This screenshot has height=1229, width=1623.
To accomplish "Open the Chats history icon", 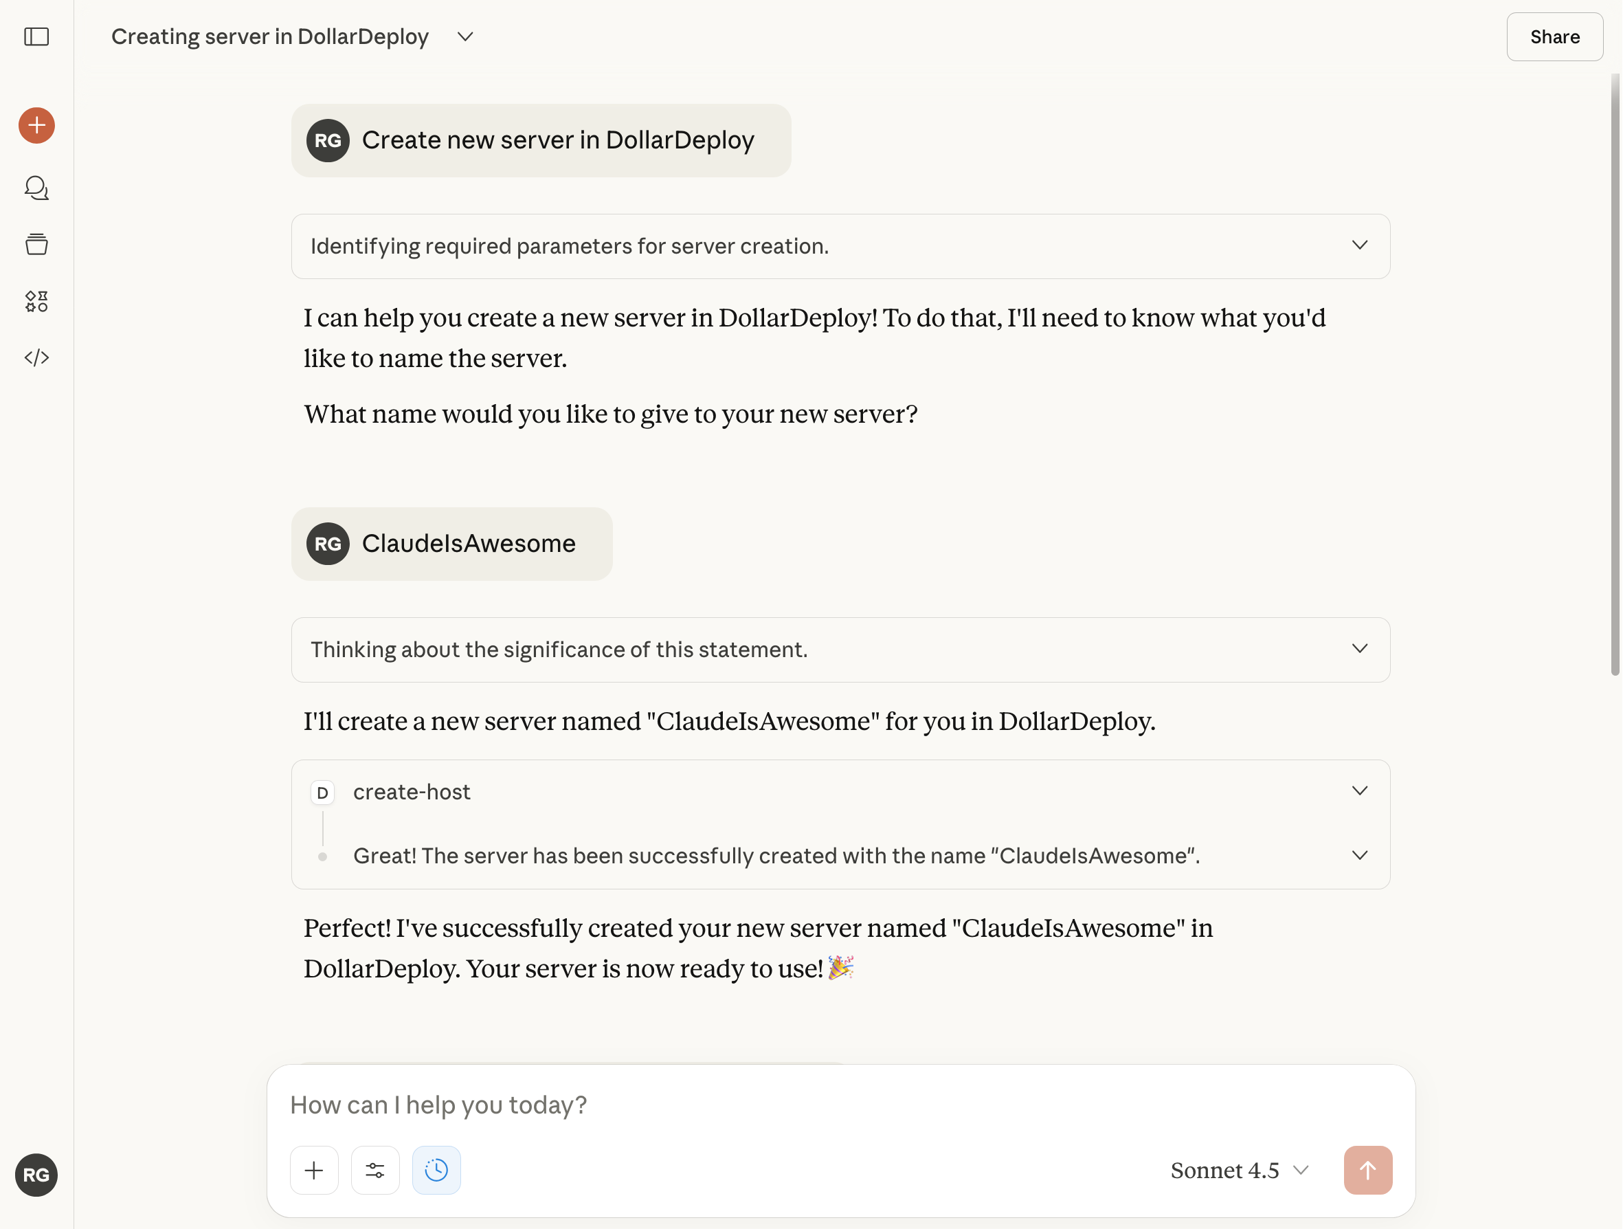I will (36, 188).
